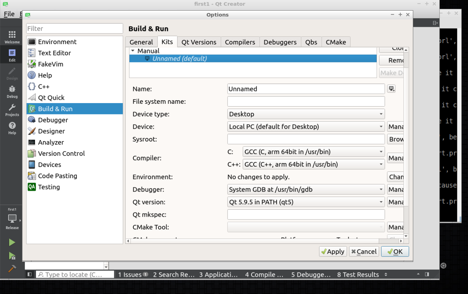Toggle the left sidebar in status bar
The height and width of the screenshot is (294, 468).
coord(30,274)
